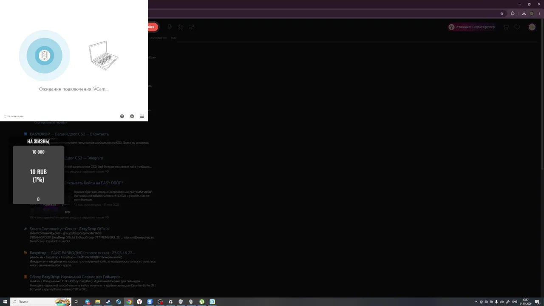Open search settings sliders icon

coord(192,27)
